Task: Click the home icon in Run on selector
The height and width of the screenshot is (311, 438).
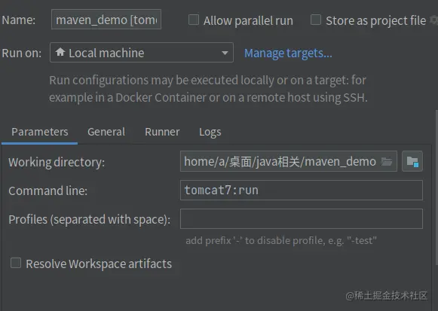Action: (60, 52)
